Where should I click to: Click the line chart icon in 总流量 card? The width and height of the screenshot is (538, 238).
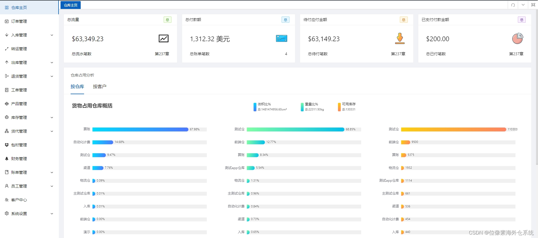click(164, 38)
